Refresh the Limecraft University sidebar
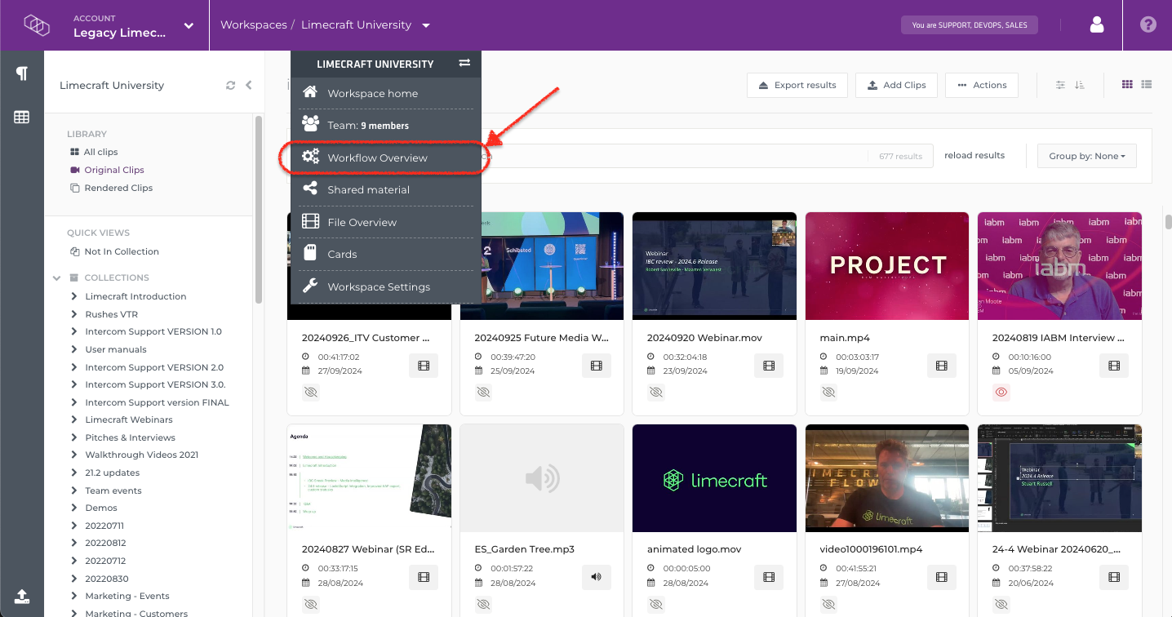This screenshot has width=1172, height=617. point(231,86)
